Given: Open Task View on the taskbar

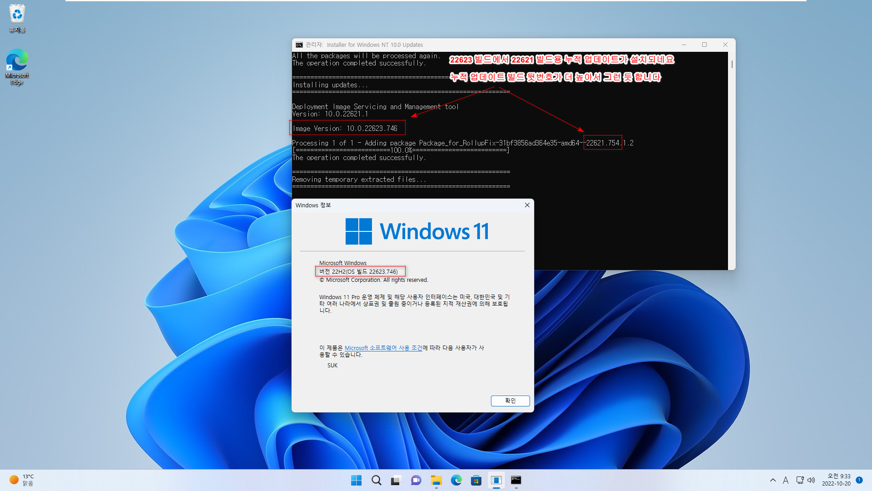Looking at the screenshot, I should click(396, 480).
